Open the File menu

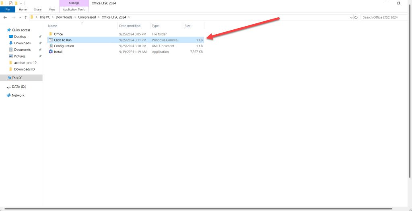point(8,9)
